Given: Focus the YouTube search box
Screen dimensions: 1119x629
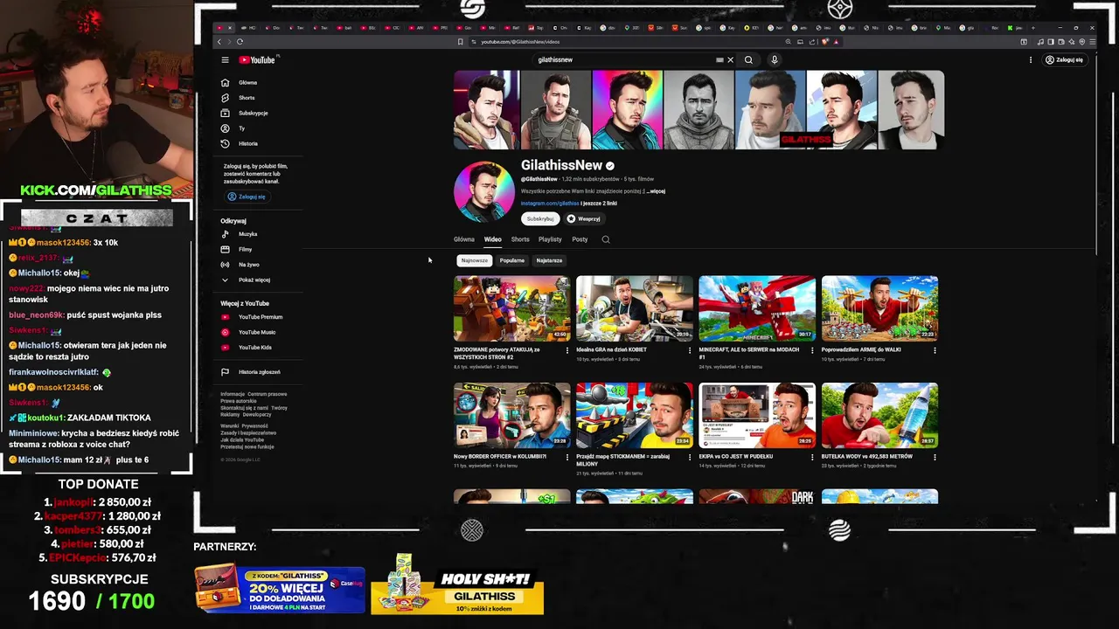Looking at the screenshot, I should [x=625, y=60].
